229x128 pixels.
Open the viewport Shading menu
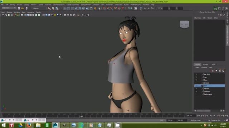(x=9, y=12)
